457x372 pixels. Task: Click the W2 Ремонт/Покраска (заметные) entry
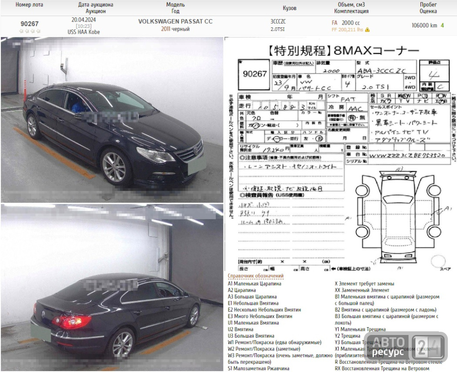tap(264, 349)
